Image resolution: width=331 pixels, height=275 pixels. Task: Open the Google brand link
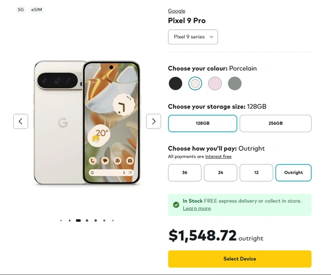[x=176, y=11]
